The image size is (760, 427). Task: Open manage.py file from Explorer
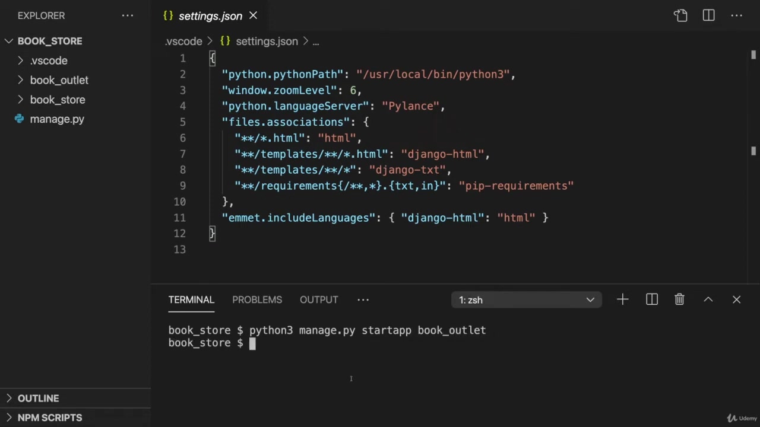tap(57, 119)
